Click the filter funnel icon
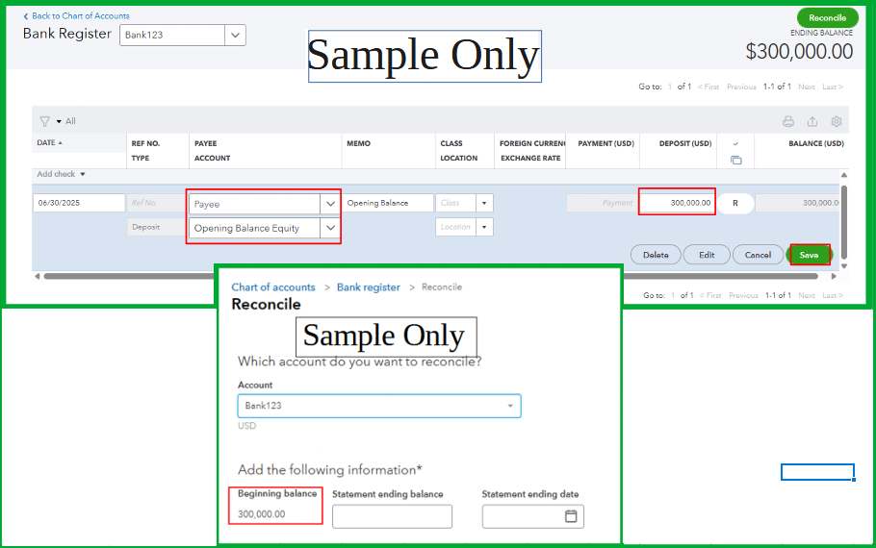Viewport: 876px width, 548px height. pyautogui.click(x=44, y=121)
